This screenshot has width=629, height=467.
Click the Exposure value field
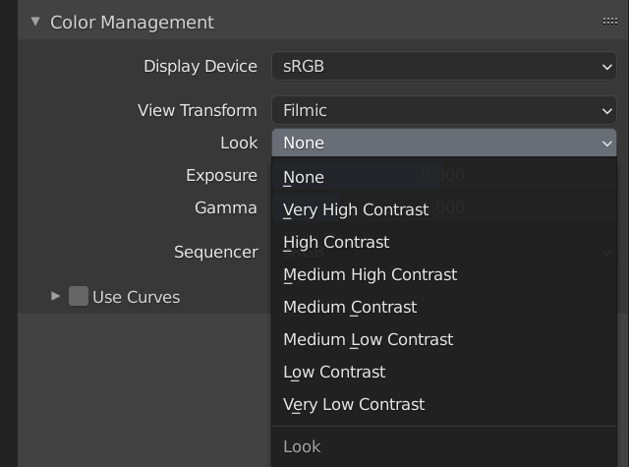(x=442, y=175)
